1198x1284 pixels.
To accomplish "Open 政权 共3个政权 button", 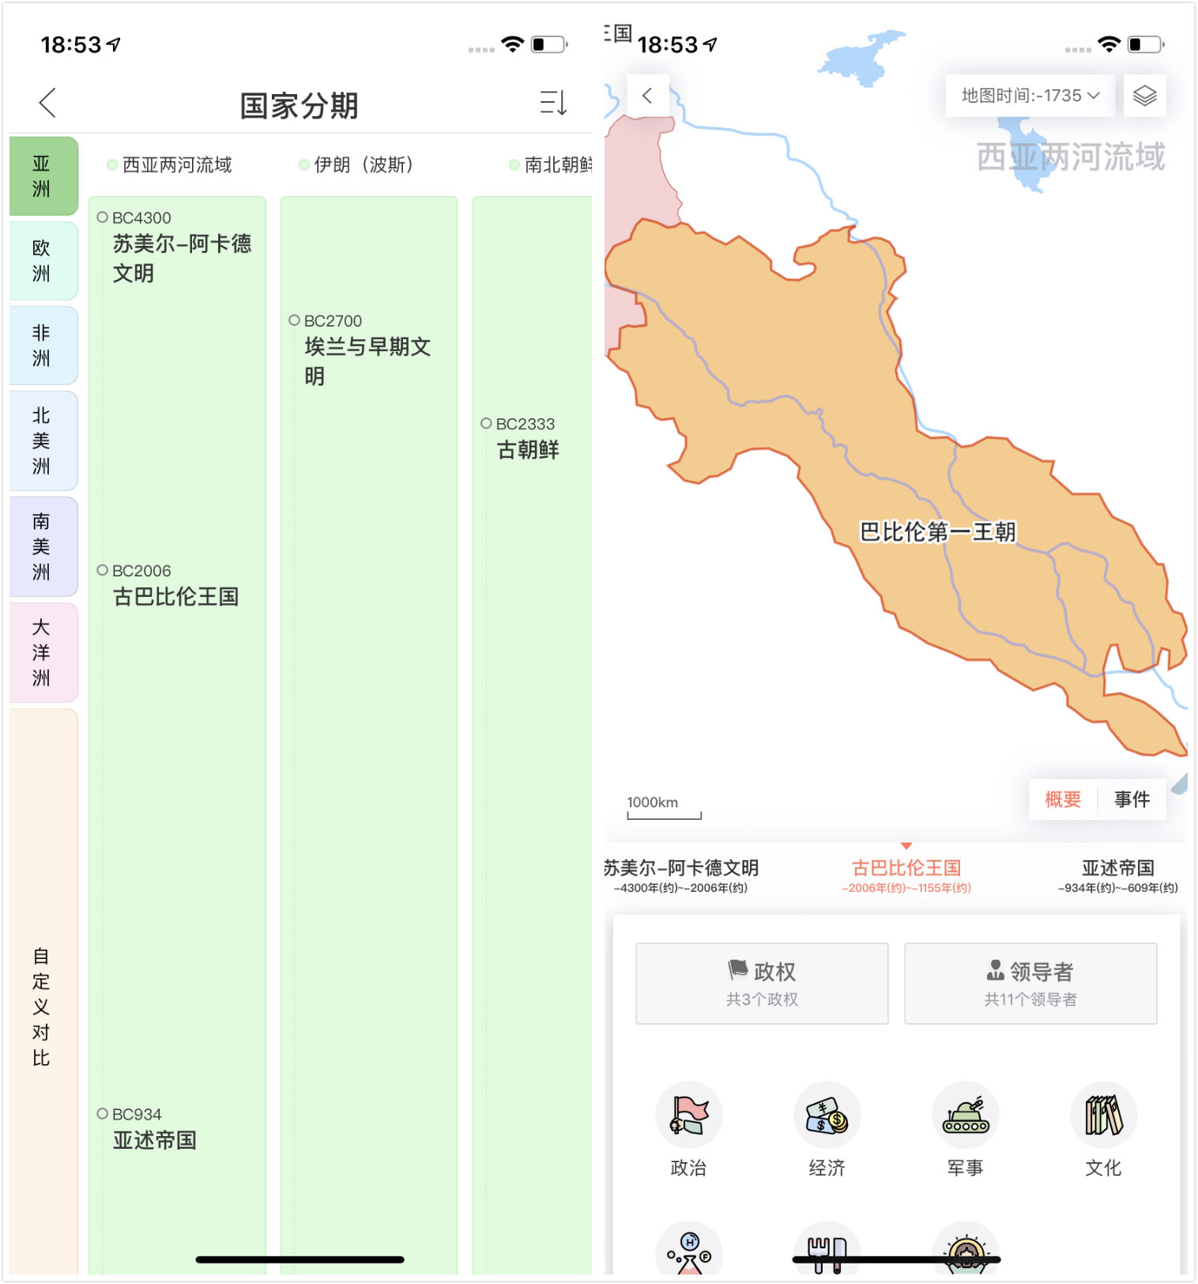I will [x=762, y=983].
